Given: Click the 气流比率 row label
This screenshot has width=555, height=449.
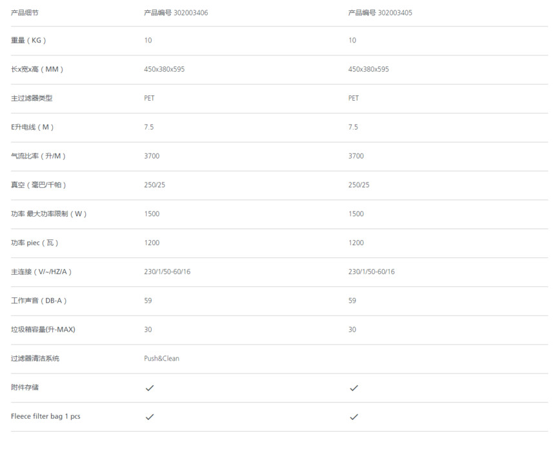Looking at the screenshot, I should point(39,156).
